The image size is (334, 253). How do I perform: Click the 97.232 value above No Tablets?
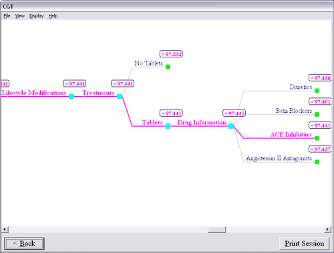coord(171,54)
